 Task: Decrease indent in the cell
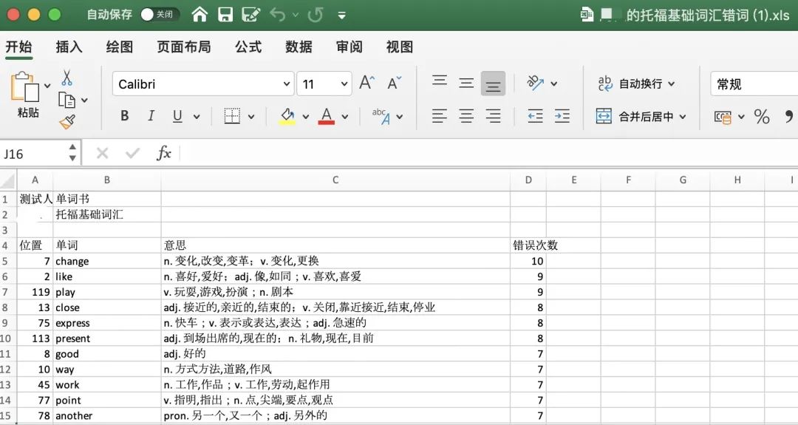click(x=535, y=116)
